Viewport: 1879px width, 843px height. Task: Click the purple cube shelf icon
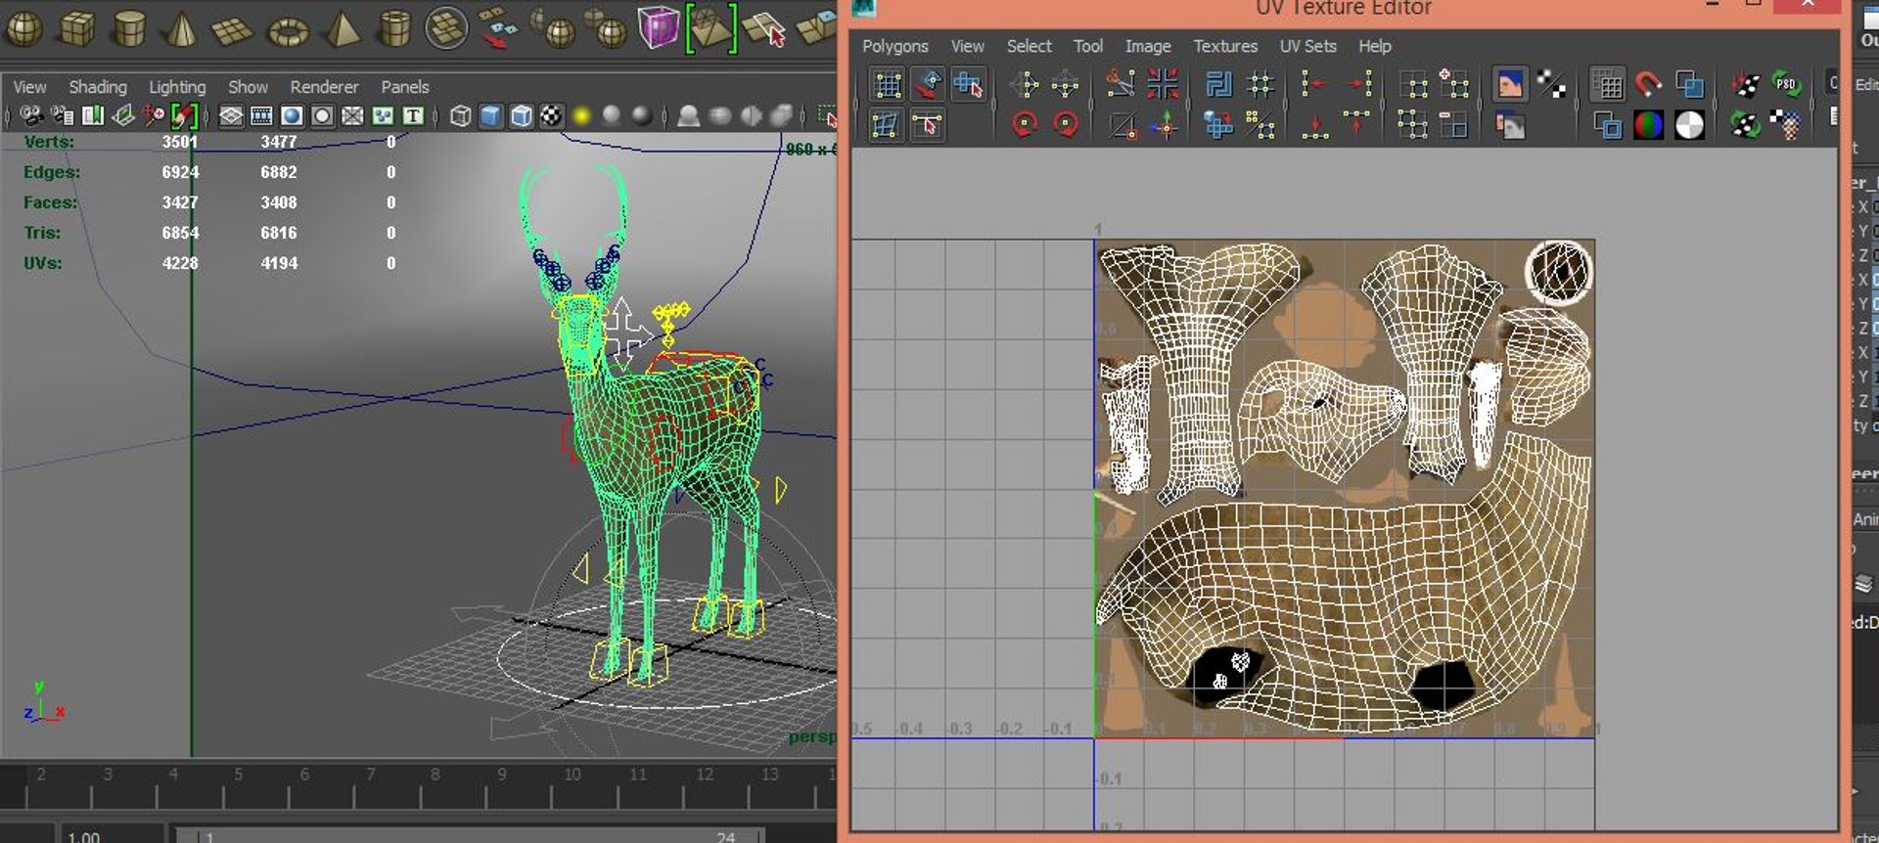click(658, 26)
